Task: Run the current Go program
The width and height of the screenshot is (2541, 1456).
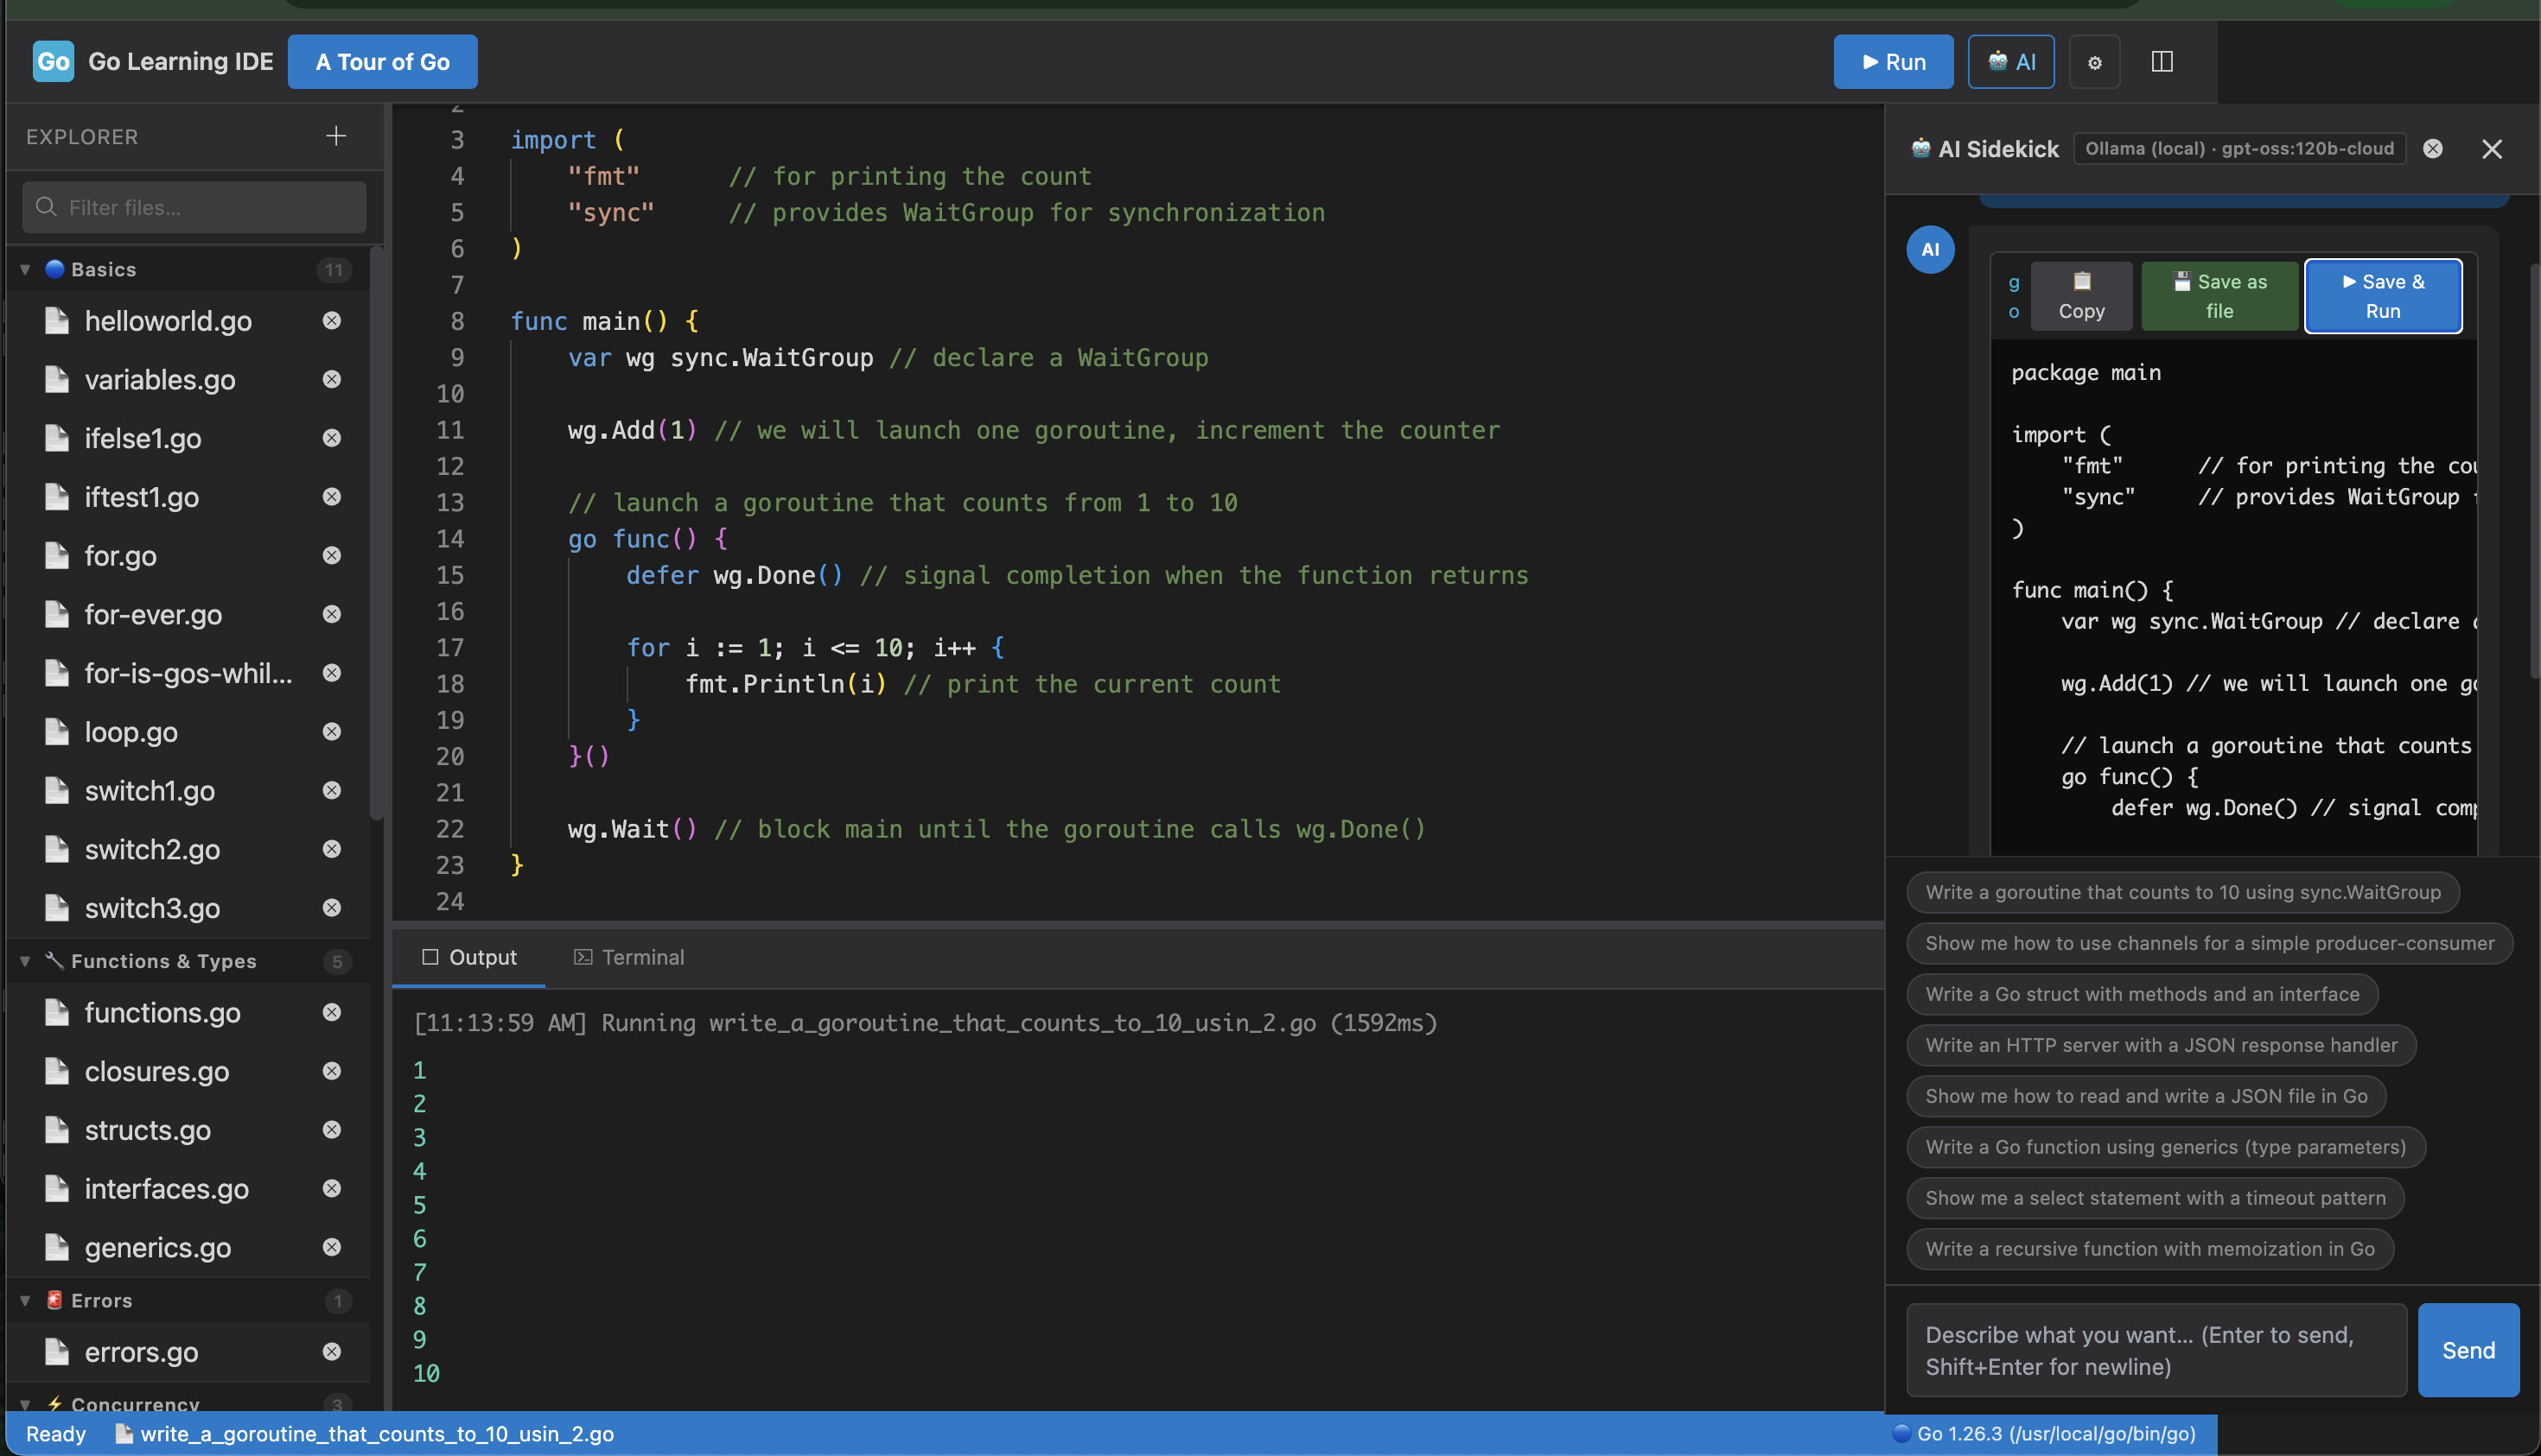Action: point(1894,62)
